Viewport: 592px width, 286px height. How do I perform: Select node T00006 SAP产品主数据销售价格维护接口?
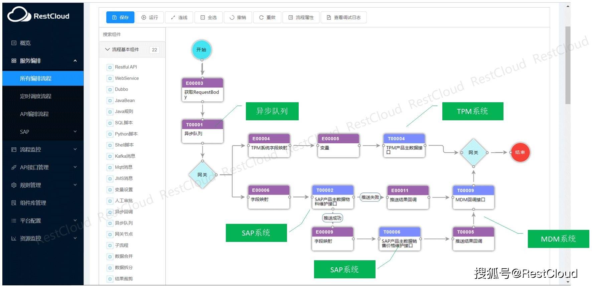tap(400, 239)
